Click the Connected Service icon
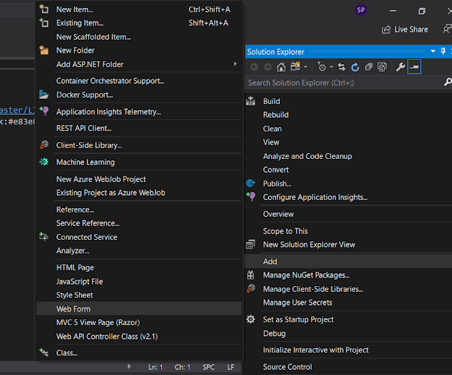This screenshot has width=452, height=375. 44,237
